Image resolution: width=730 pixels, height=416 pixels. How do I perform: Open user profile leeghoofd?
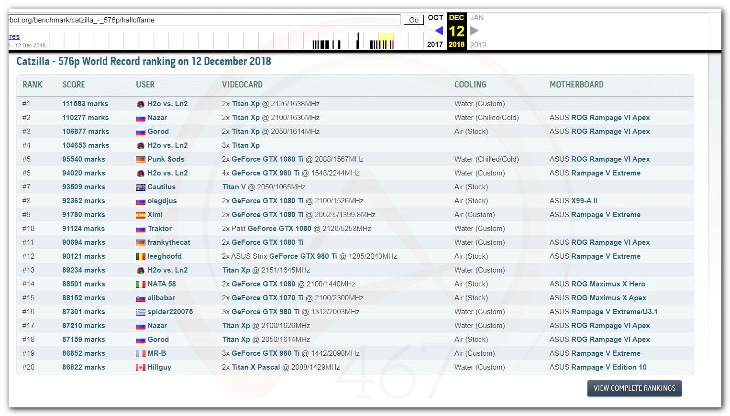coord(165,256)
